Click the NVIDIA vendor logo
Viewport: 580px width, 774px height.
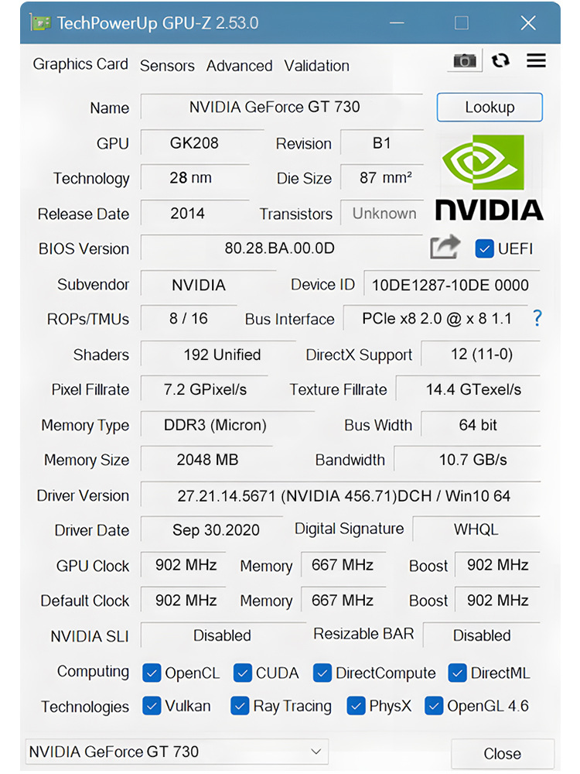click(489, 177)
